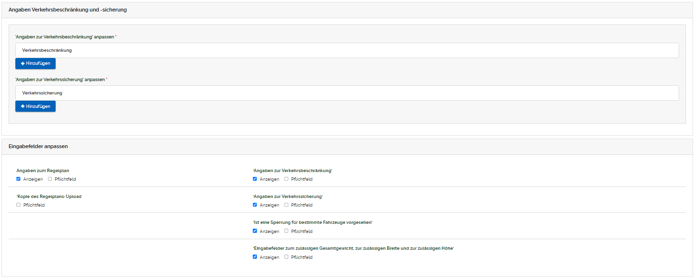The width and height of the screenshot is (695, 279).
Task: Focus the Verkehrssicherung text input
Action: click(x=347, y=93)
